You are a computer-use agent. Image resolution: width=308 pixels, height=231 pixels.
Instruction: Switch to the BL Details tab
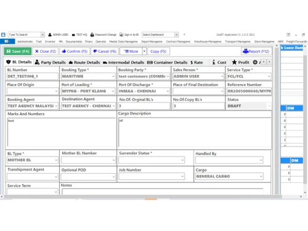click(19, 62)
